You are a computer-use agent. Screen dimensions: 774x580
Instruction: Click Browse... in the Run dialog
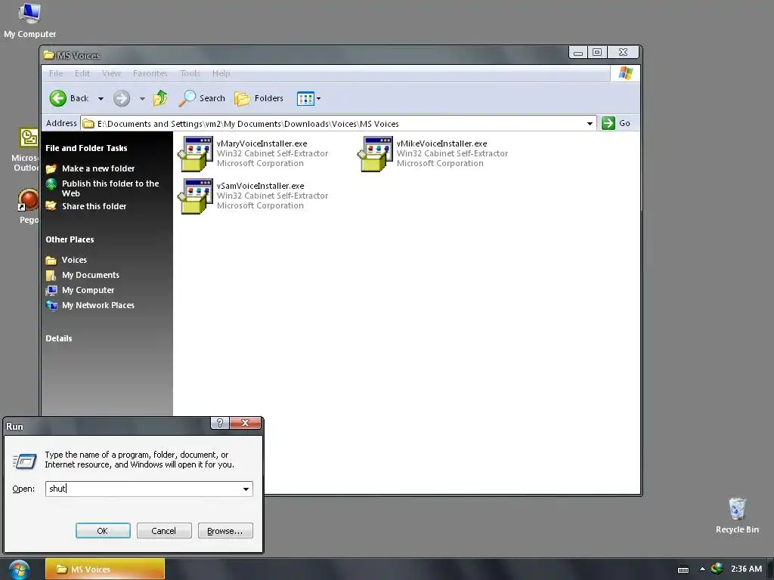(x=225, y=531)
